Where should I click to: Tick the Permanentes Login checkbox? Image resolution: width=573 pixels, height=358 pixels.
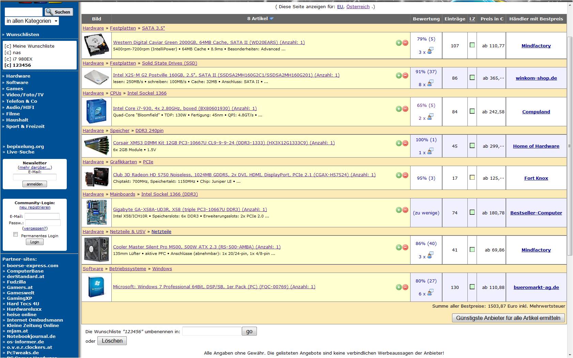[x=15, y=234]
